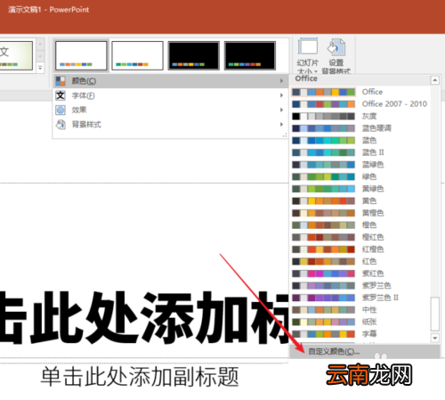Choose the 绿色 color scheme
This screenshot has width=445, height=400.
coord(360,176)
